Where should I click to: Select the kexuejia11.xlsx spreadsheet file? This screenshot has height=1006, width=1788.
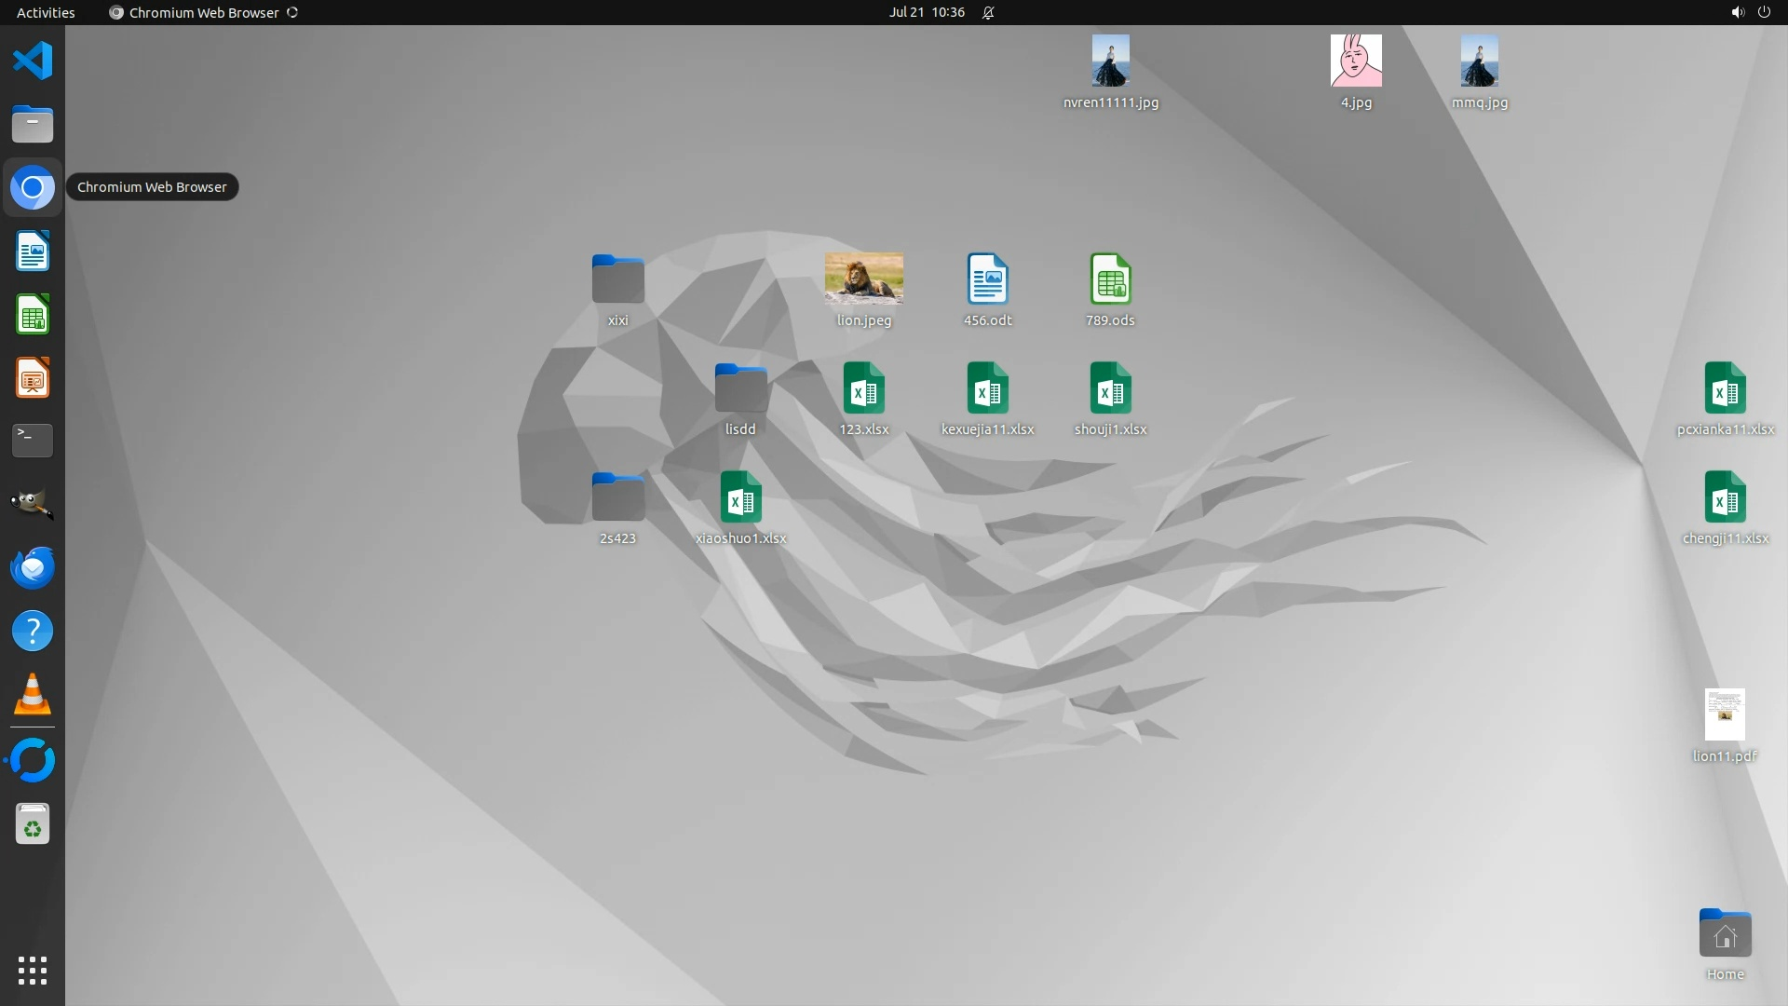point(987,388)
